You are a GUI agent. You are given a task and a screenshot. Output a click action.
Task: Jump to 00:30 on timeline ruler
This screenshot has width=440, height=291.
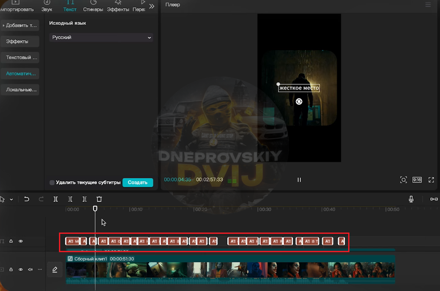tap(265, 210)
